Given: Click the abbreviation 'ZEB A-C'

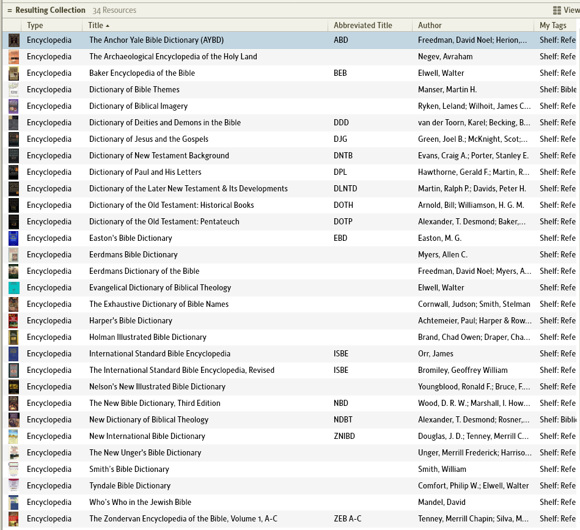Looking at the screenshot, I should pyautogui.click(x=348, y=518).
